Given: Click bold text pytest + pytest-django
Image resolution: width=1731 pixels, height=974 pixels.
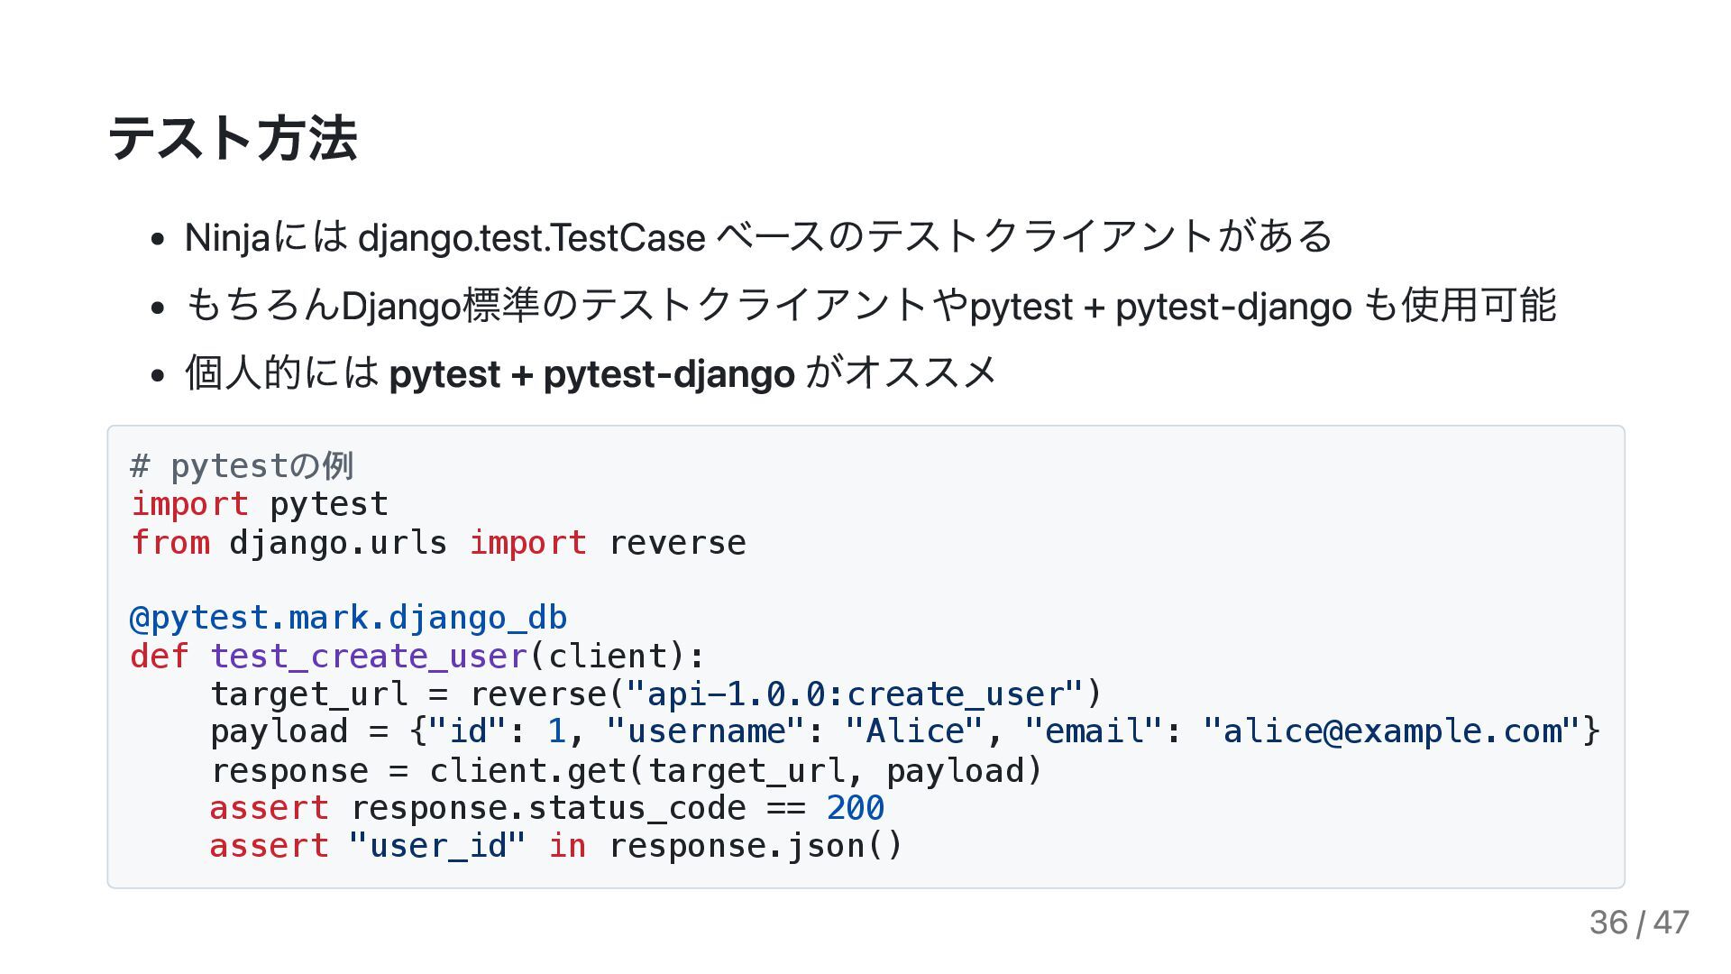Looking at the screenshot, I should [591, 373].
